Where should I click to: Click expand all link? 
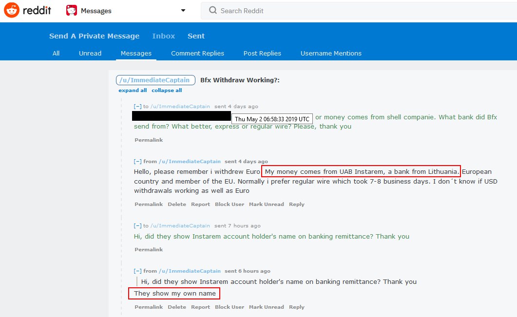(133, 90)
